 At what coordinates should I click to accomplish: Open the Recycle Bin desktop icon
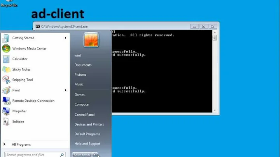9,3
